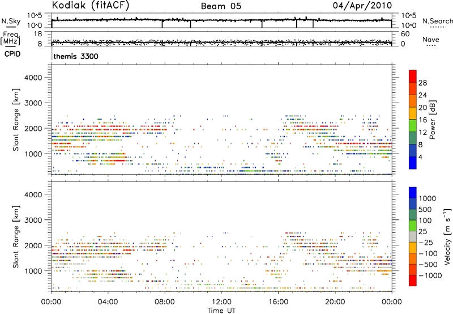The width and height of the screenshot is (453, 314).
Task: Click the '16' tick on Power colorbar
Action: [422, 120]
